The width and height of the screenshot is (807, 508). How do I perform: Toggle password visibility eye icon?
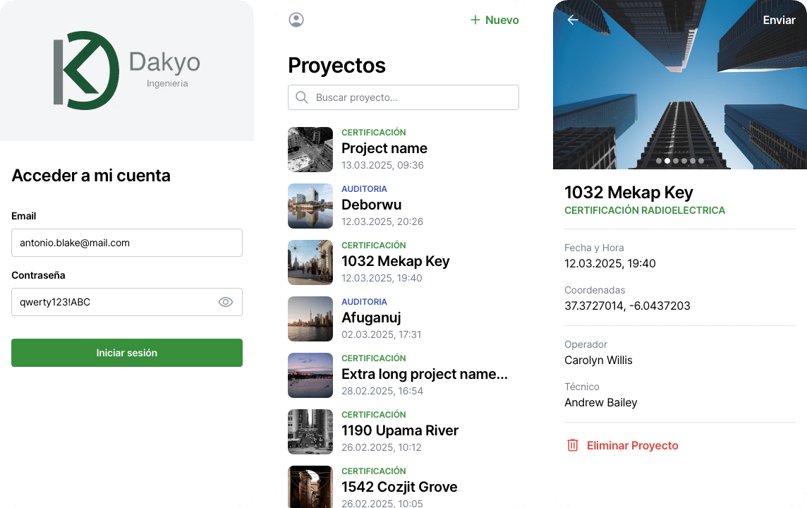(226, 302)
